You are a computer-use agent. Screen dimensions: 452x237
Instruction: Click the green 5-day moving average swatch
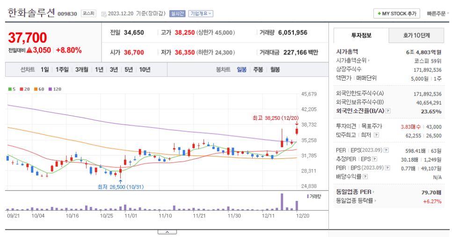click(10, 89)
